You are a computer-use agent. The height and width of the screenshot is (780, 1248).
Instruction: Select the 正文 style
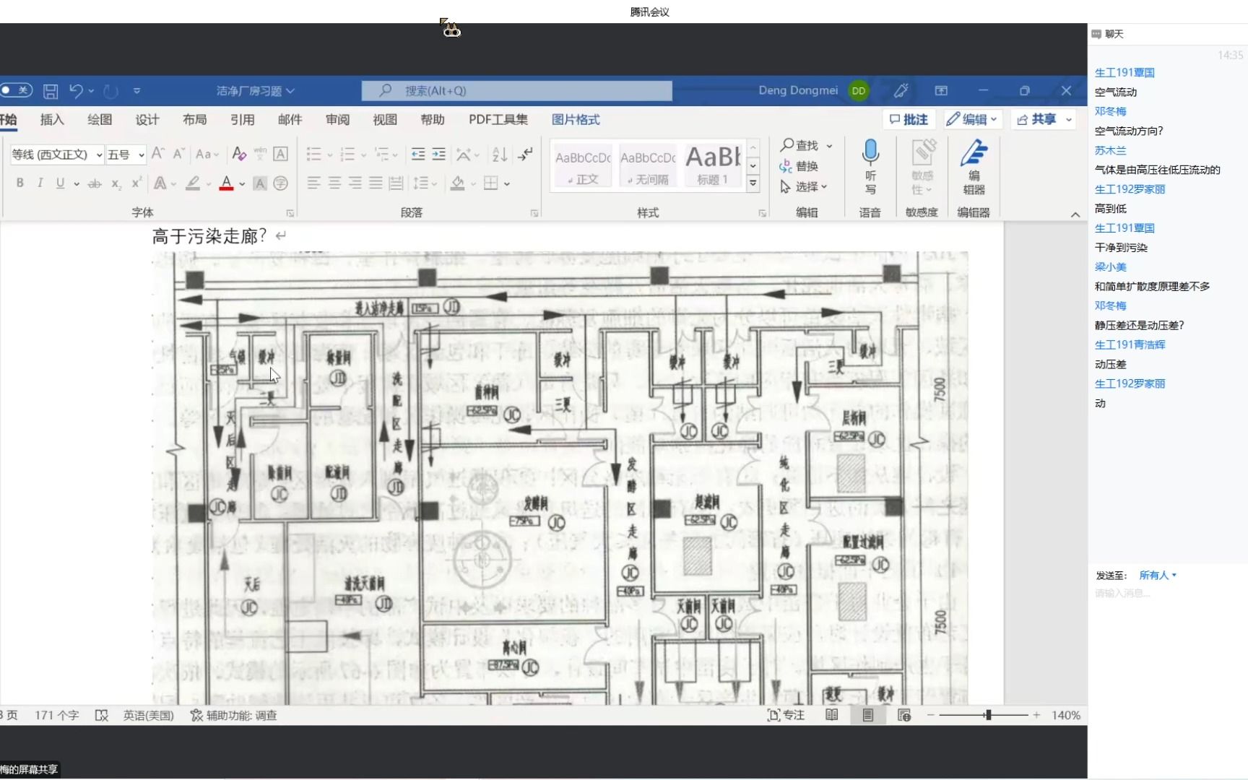coord(583,165)
